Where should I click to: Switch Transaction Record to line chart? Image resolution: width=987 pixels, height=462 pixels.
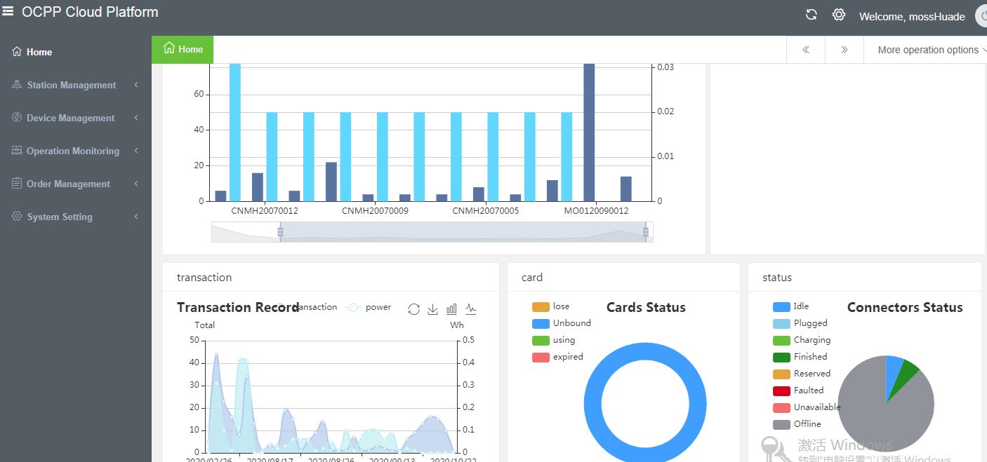[x=471, y=309]
